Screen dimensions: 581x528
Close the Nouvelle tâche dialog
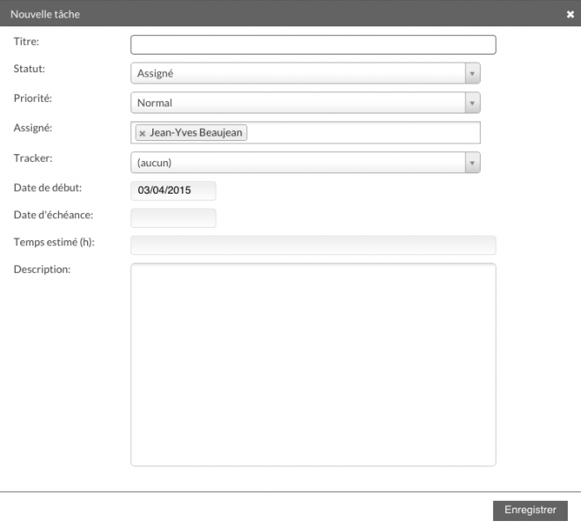(570, 14)
